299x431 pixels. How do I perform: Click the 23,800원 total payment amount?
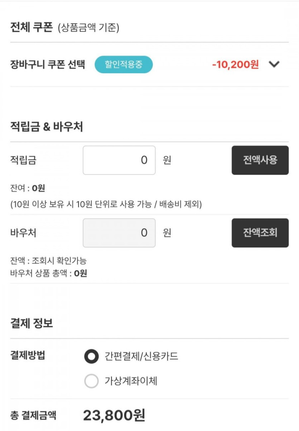click(x=114, y=416)
